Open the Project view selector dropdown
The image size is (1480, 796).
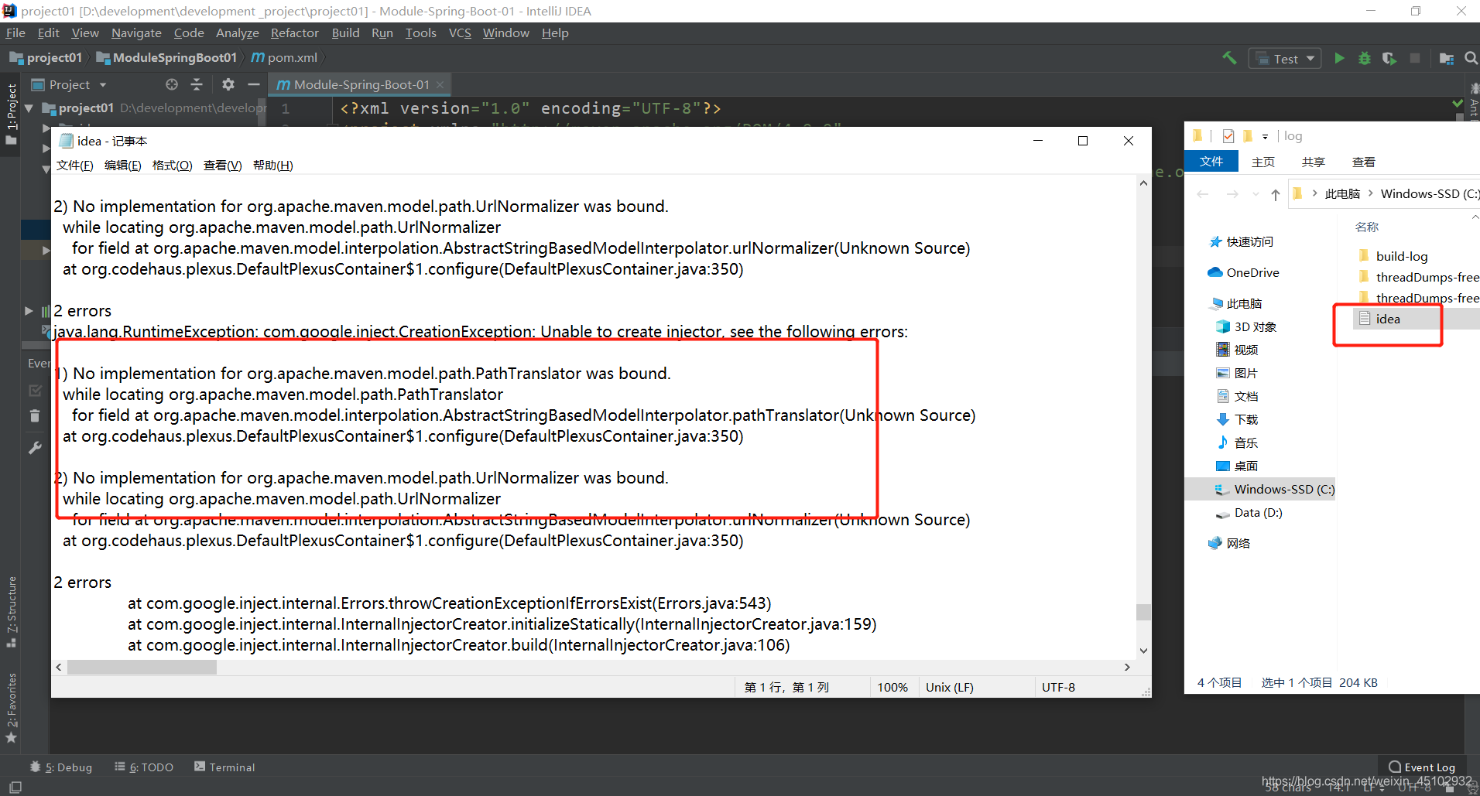(x=69, y=84)
